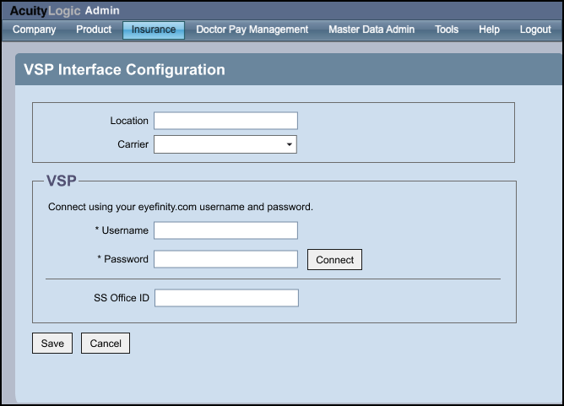Image resolution: width=564 pixels, height=406 pixels.
Task: Select the Insurance menu tab
Action: point(154,30)
